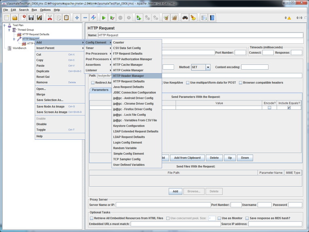Click the New test plan toolbar icon
Image resolution: width=309 pixels, height=232 pixels.
pyautogui.click(x=6, y=18)
